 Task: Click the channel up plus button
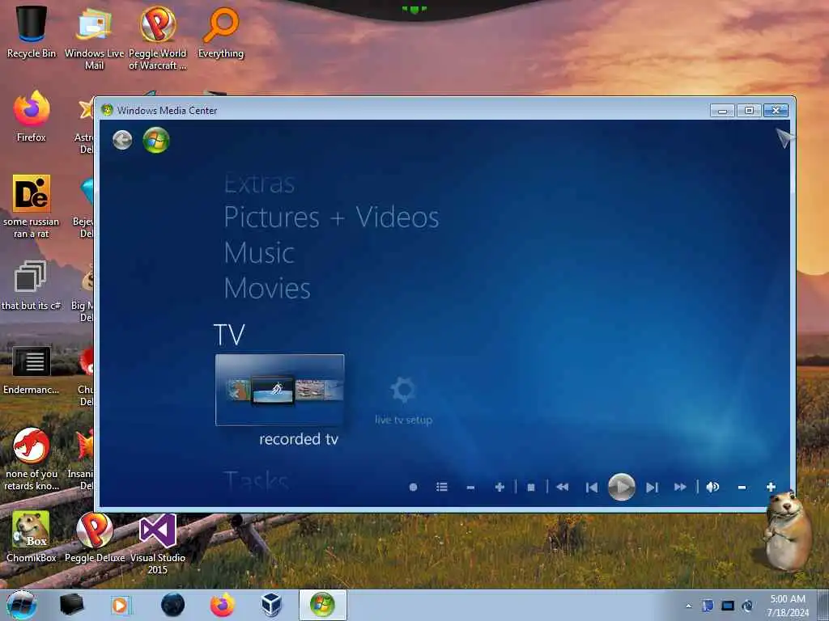500,487
